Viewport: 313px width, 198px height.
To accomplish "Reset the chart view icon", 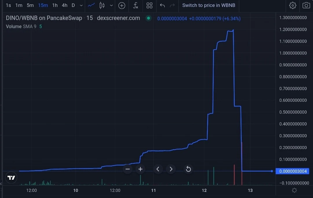I will (x=188, y=169).
